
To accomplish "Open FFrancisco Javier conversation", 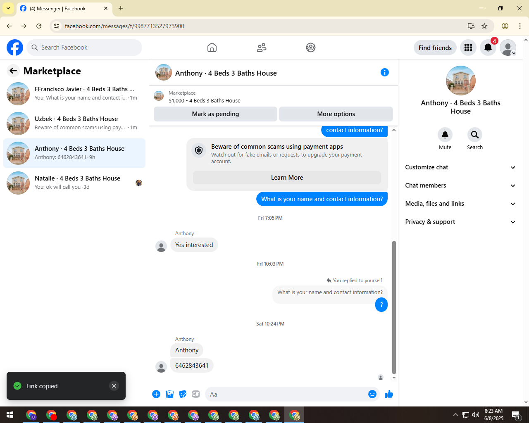I will [x=74, y=94].
